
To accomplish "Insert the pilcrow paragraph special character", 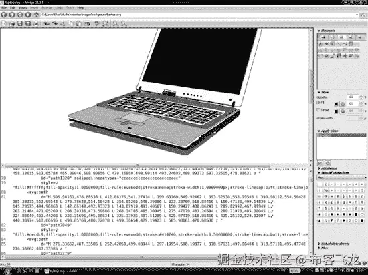I will coord(320,208).
